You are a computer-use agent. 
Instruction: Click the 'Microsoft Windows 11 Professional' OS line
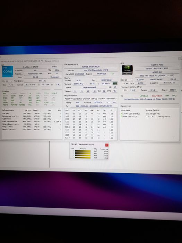(x=149, y=99)
